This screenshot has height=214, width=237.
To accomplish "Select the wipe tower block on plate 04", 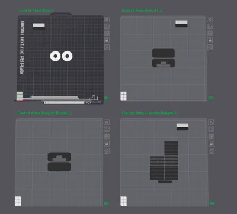I will pyautogui.click(x=182, y=127).
